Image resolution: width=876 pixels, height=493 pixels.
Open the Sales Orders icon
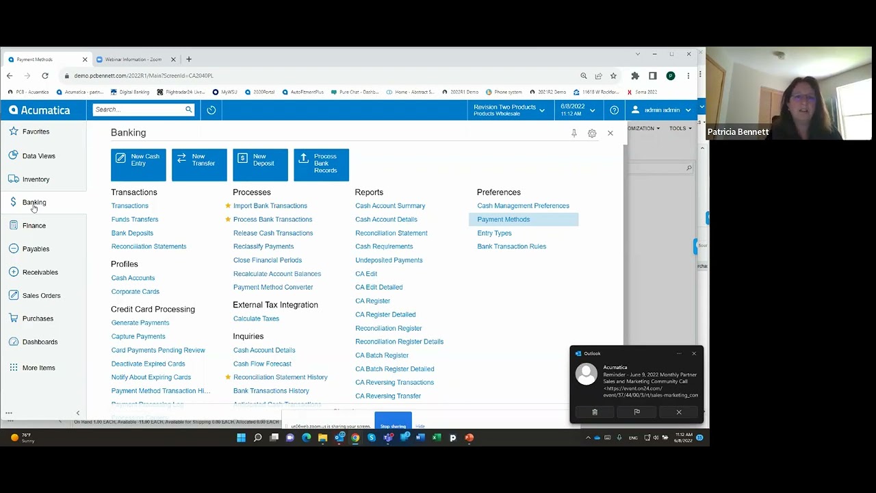(x=14, y=295)
